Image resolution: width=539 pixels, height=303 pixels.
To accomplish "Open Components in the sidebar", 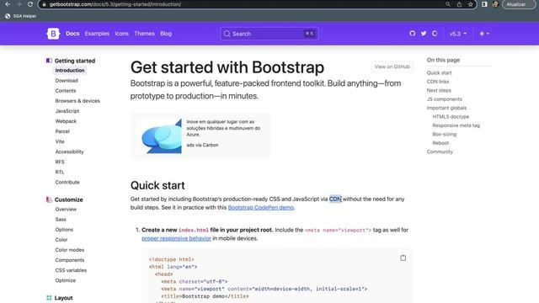I will [x=69, y=260].
